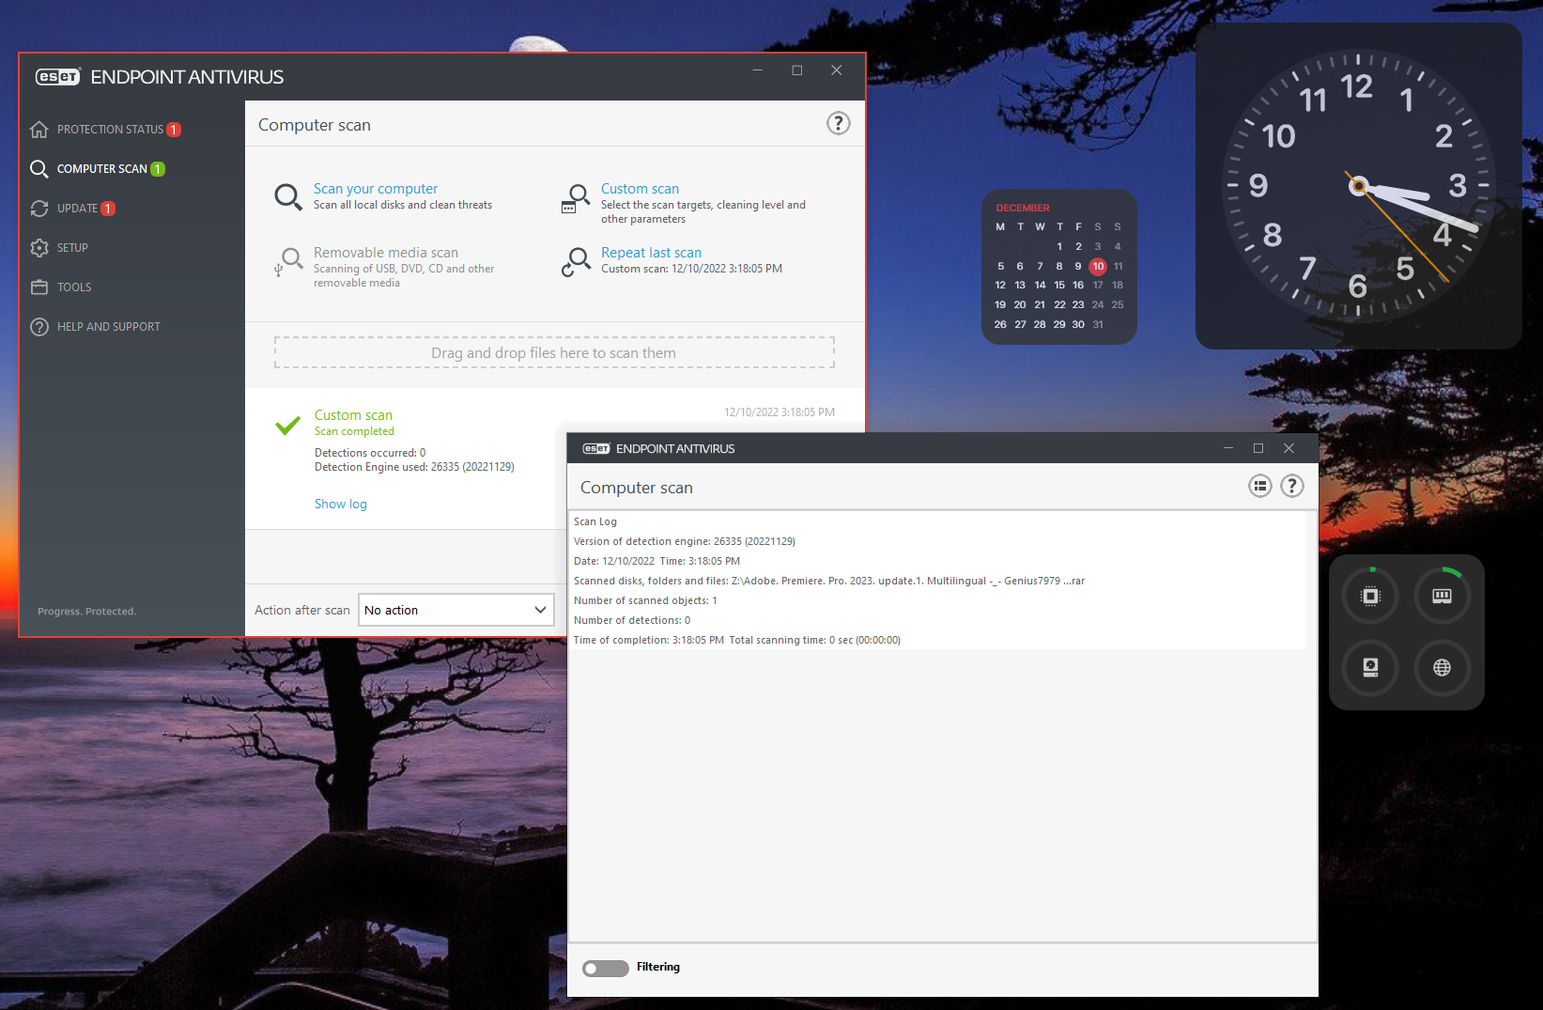Click the help icon in scan log window
The height and width of the screenshot is (1010, 1543).
1292,486
